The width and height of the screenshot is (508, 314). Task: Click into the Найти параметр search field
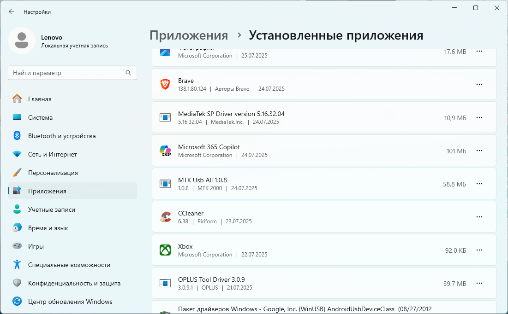[72, 73]
